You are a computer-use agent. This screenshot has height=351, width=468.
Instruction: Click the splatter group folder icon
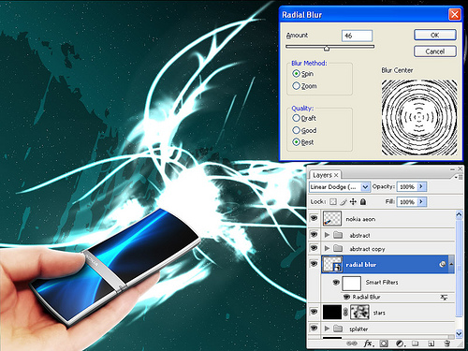338,329
